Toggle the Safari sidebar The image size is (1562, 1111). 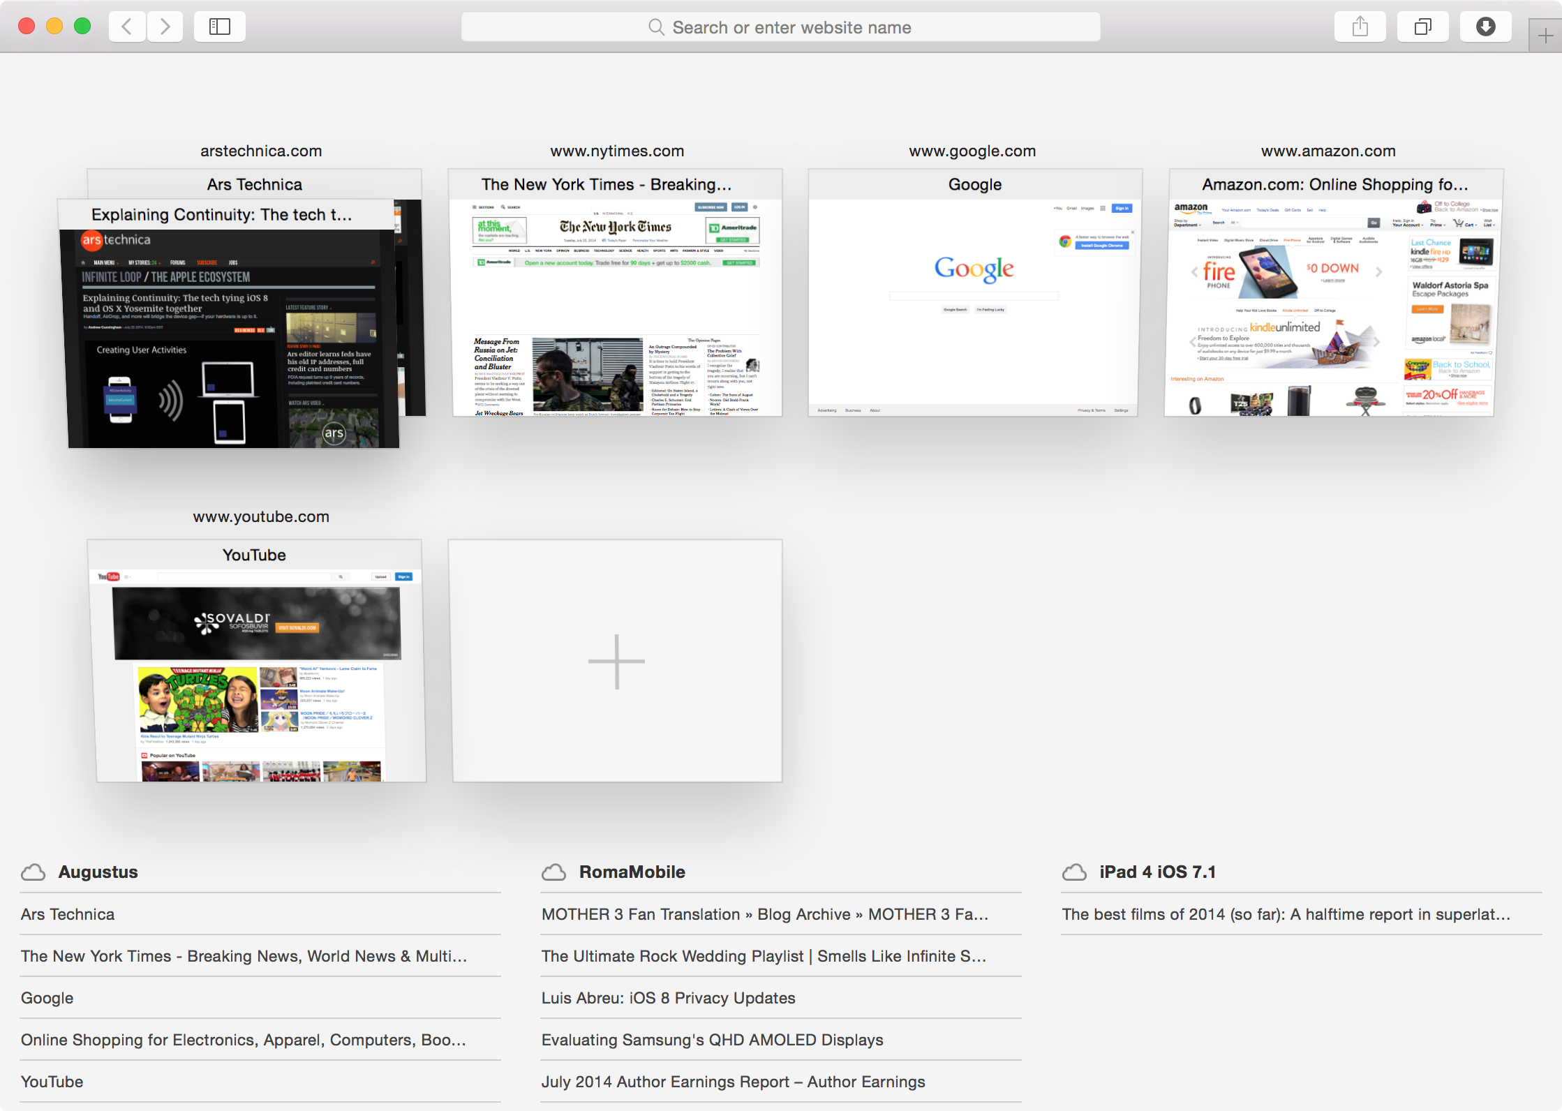tap(219, 27)
